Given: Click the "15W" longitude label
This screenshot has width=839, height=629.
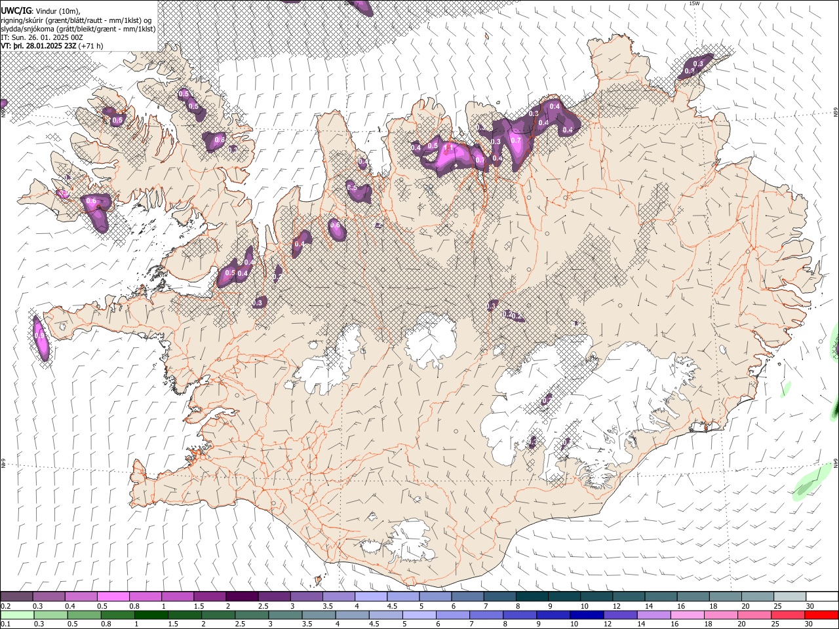Looking at the screenshot, I should coord(694,3).
